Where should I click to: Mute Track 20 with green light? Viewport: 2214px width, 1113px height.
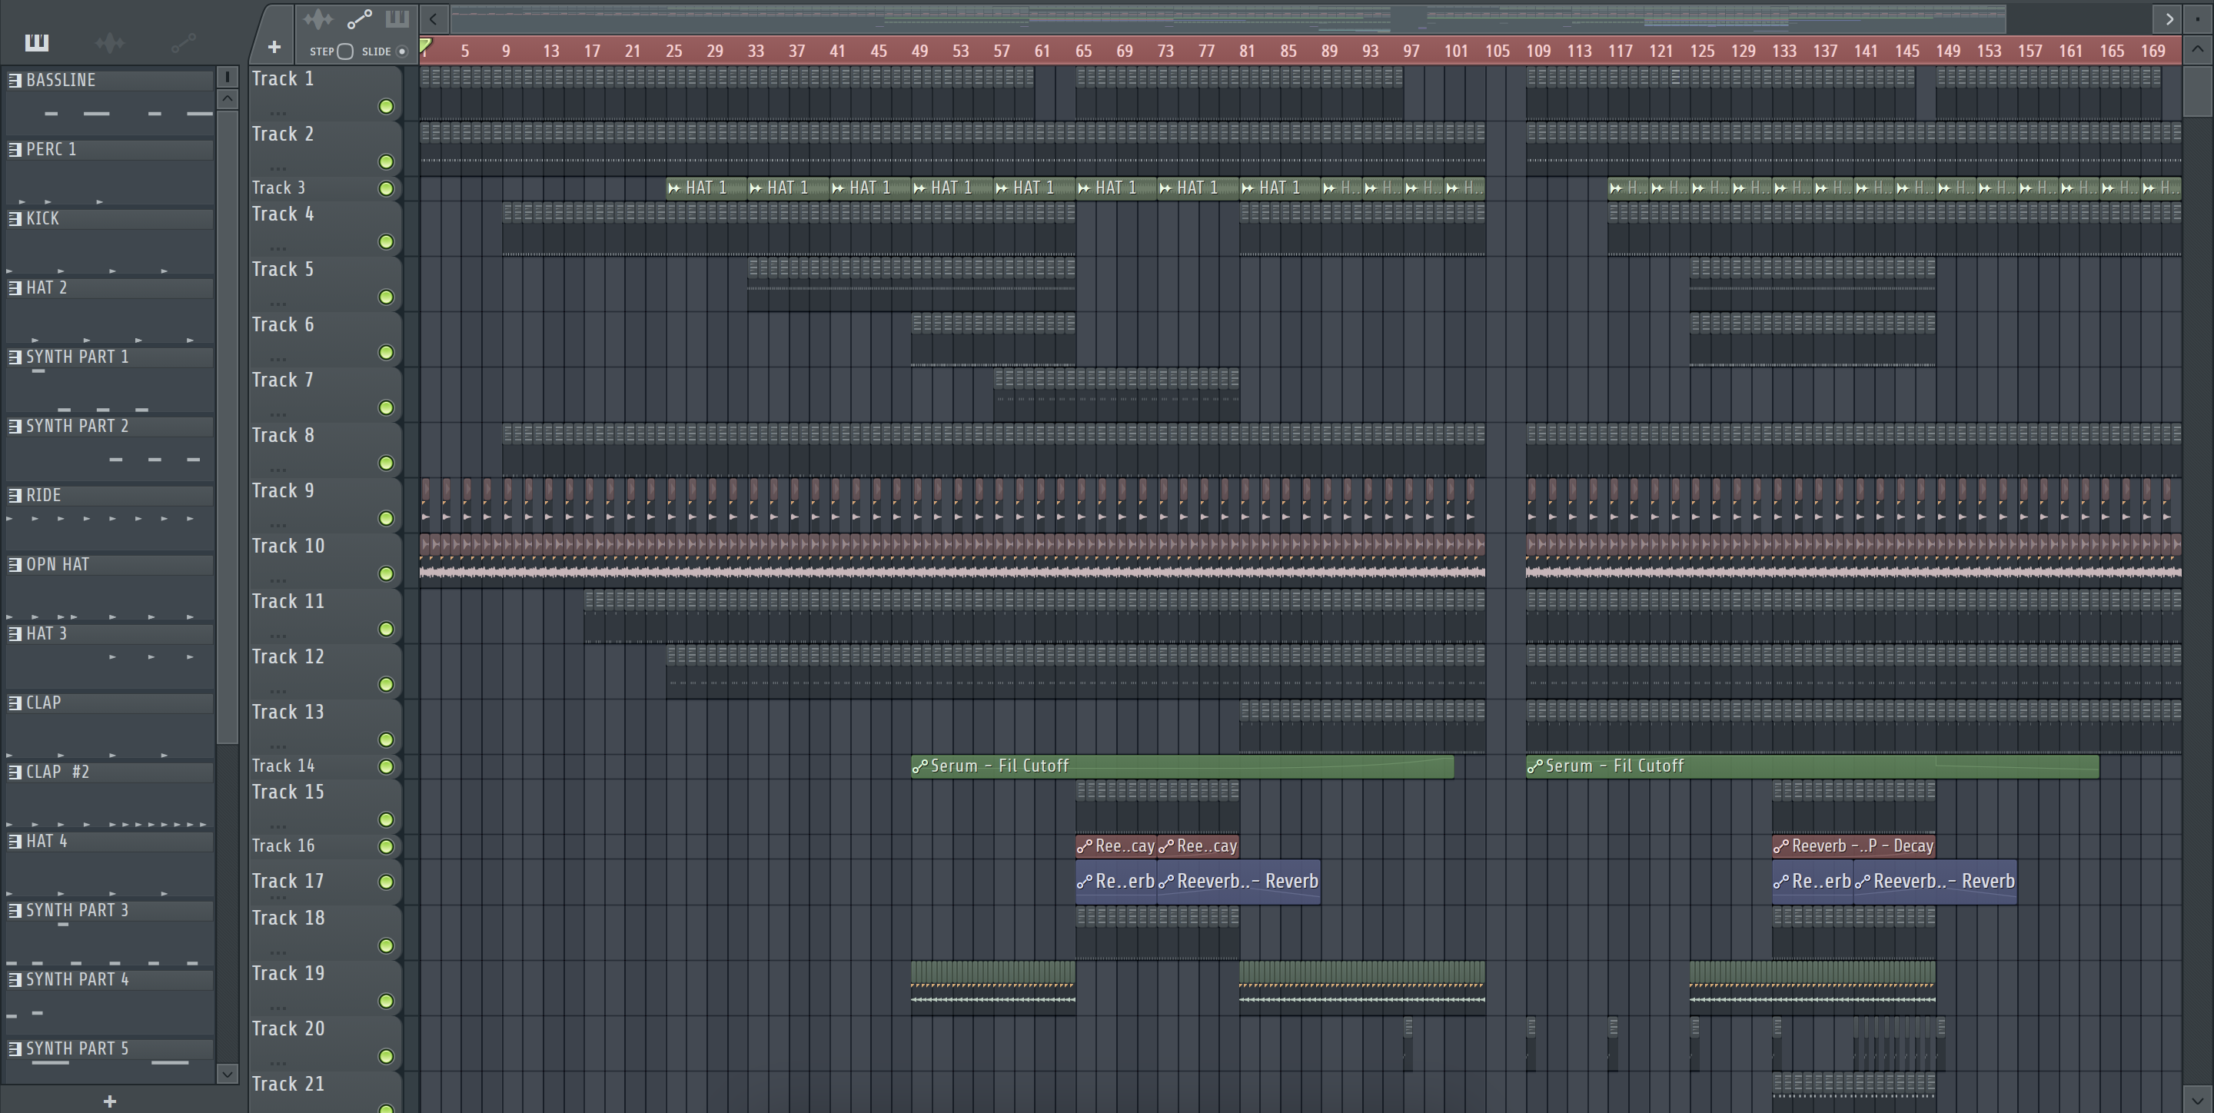(386, 1056)
